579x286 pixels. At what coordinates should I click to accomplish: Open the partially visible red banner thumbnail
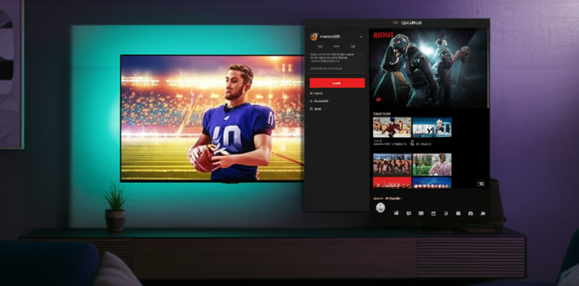(392, 182)
